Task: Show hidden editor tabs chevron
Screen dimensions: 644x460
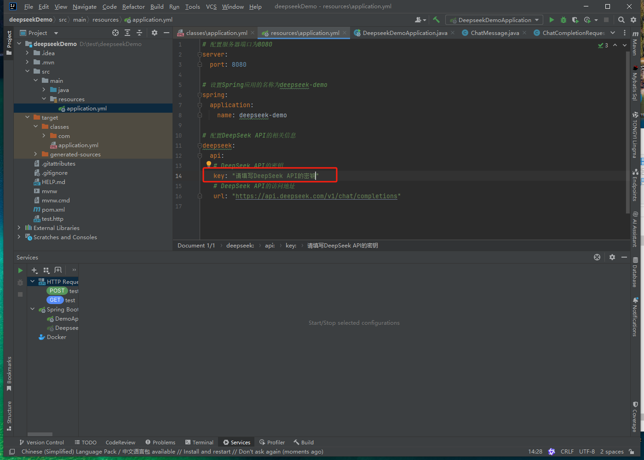Action: tap(613, 33)
